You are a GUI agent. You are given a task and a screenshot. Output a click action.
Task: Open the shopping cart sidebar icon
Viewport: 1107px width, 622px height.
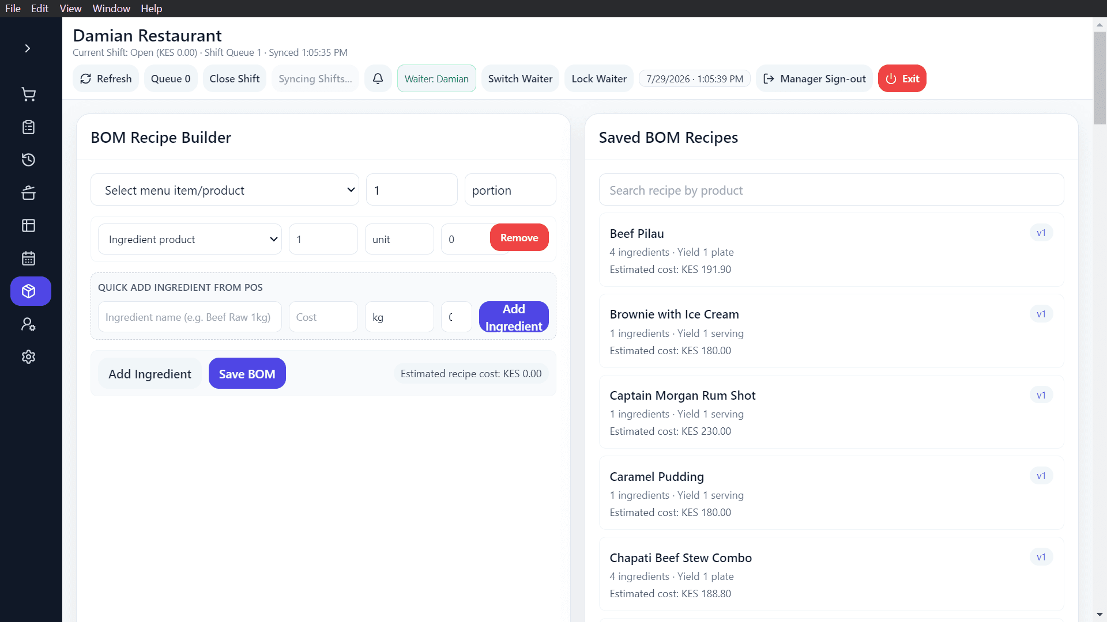(x=29, y=94)
